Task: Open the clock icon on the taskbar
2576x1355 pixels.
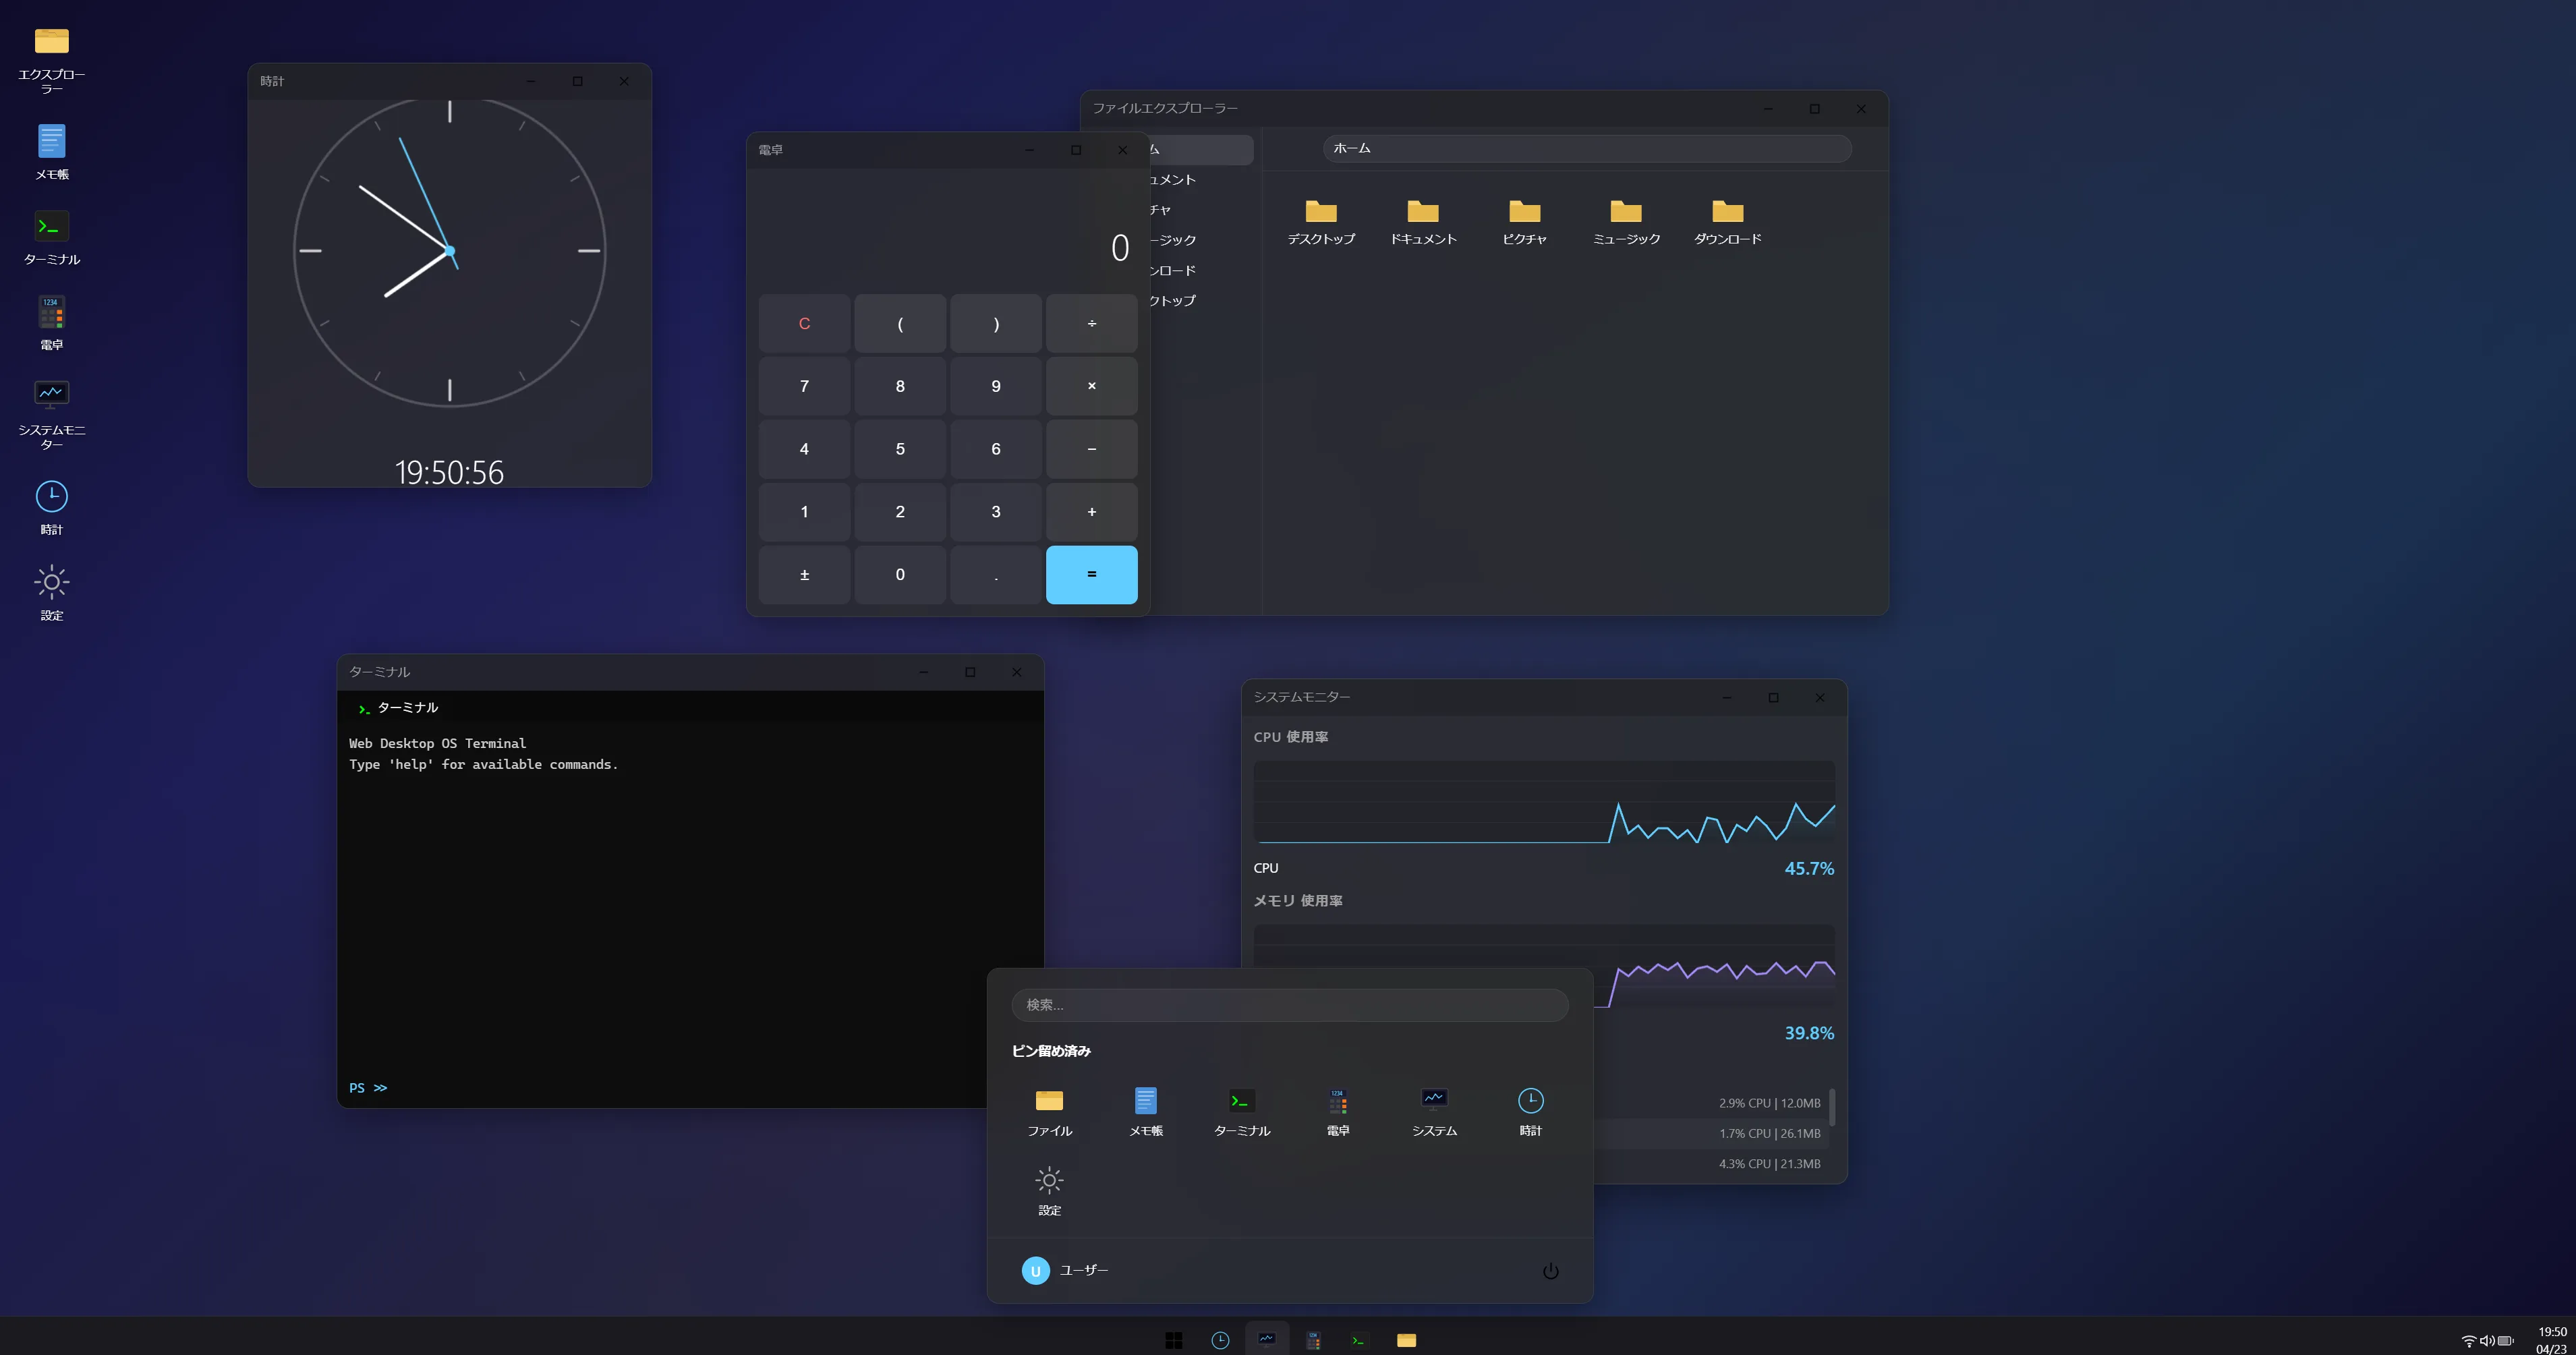Action: [1220, 1340]
